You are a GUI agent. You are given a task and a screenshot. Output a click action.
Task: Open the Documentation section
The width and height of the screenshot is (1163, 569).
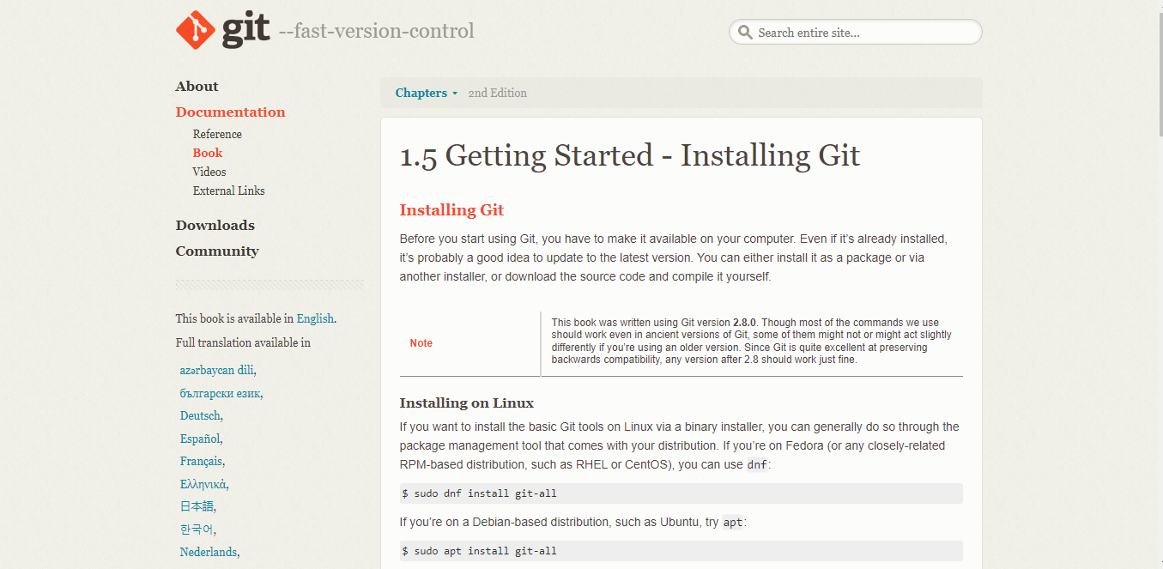[x=230, y=112]
